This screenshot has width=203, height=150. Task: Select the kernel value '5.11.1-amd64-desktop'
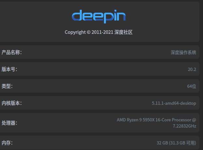point(174,103)
